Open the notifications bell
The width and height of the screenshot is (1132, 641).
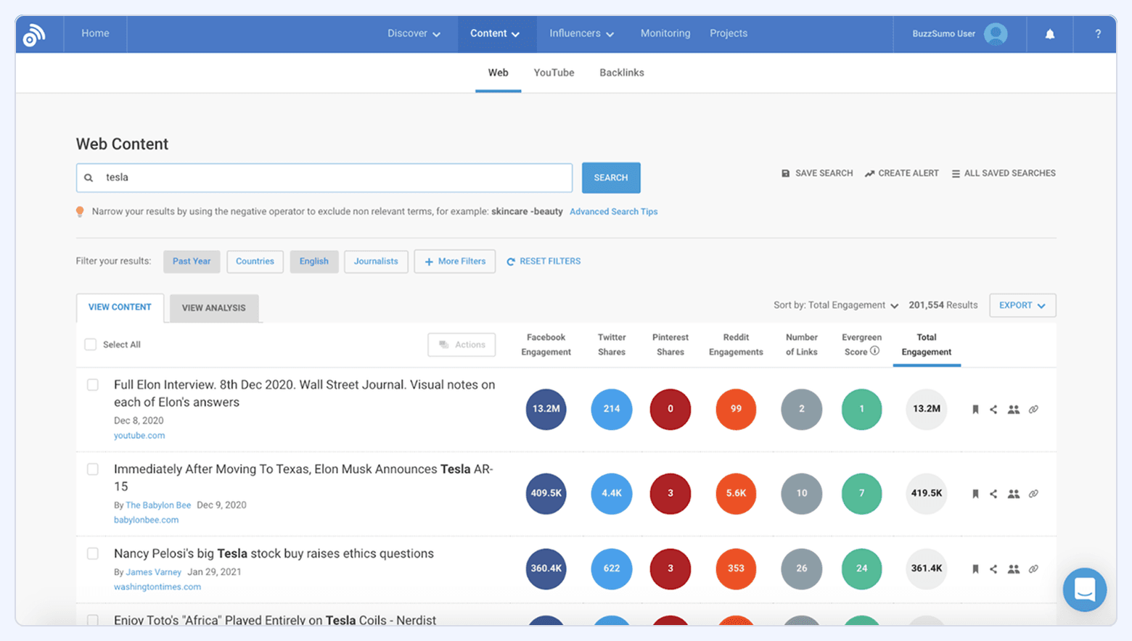pyautogui.click(x=1049, y=33)
